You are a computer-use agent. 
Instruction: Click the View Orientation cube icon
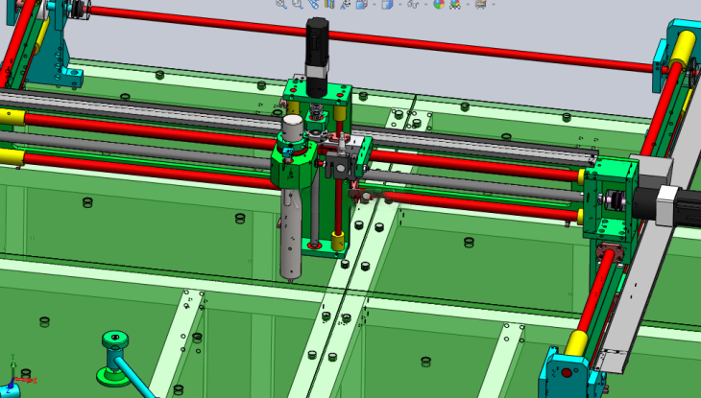click(361, 4)
